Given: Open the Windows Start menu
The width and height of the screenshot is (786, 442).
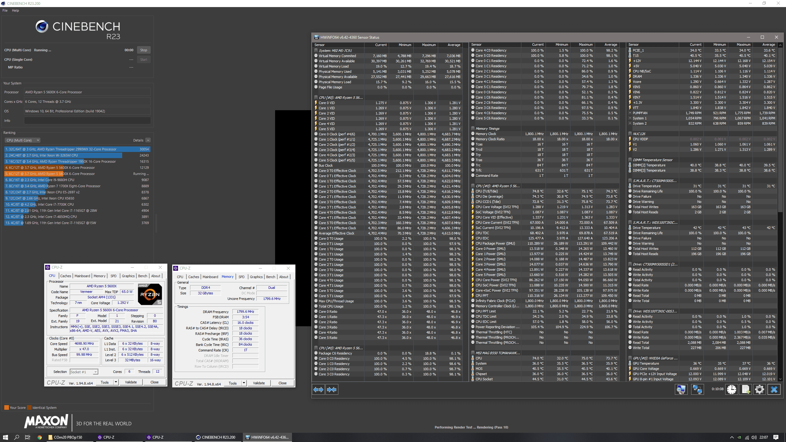Looking at the screenshot, I should (5, 437).
